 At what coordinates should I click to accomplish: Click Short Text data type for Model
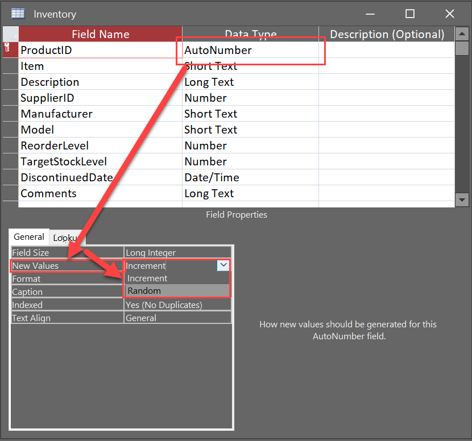point(250,130)
